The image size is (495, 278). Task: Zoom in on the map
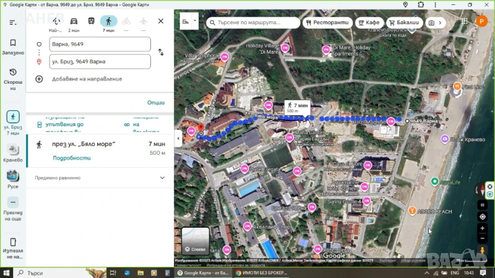coord(482,228)
